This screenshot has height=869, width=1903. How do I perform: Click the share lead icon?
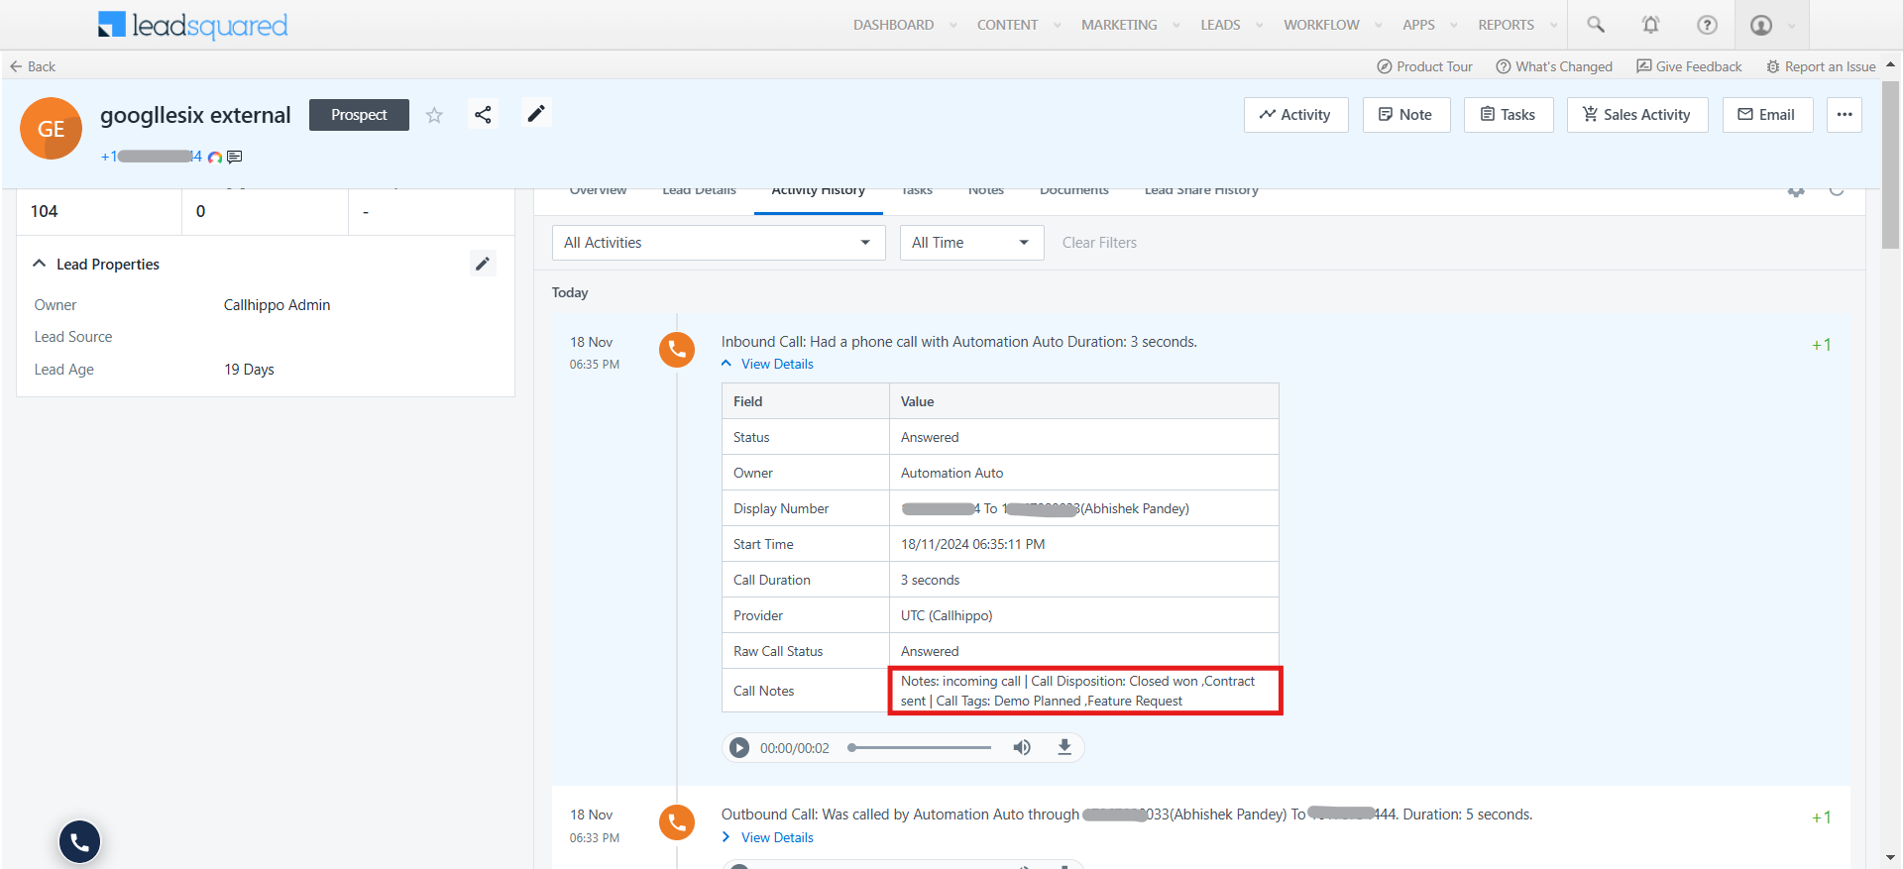point(483,114)
